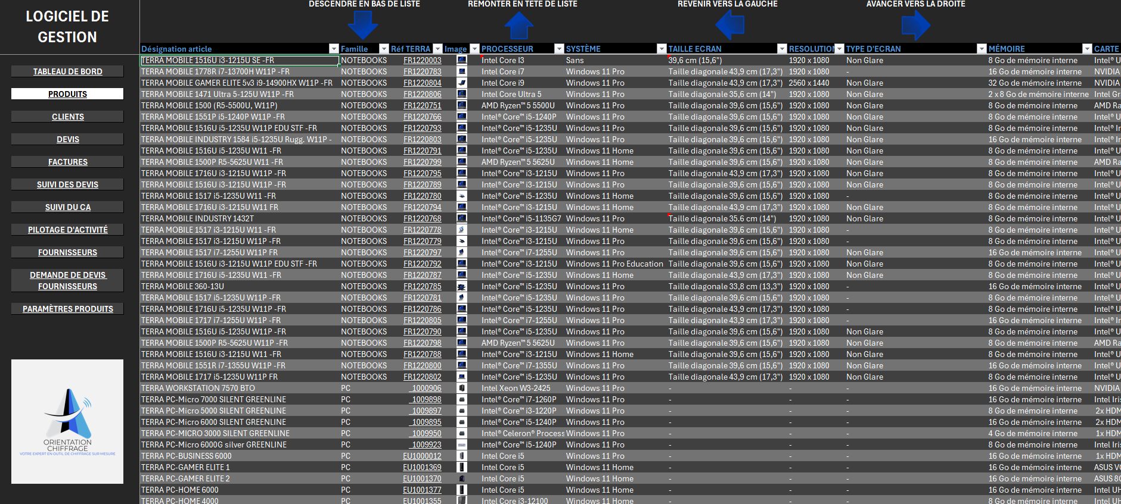Open reference link EU1001369
Viewport: 1121px width, 504px height.
[423, 467]
